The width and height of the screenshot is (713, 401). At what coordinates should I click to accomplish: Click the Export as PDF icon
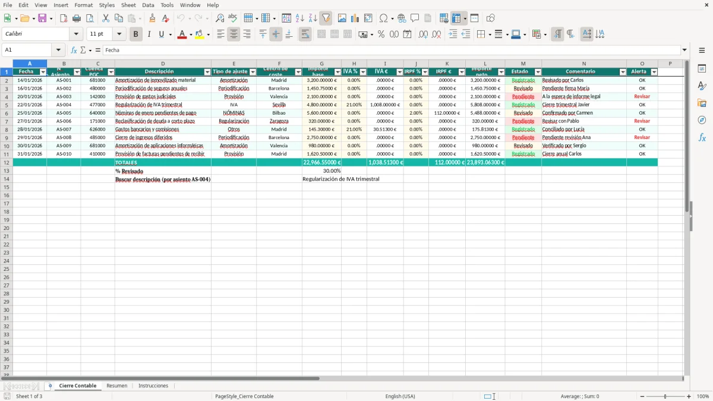(x=64, y=18)
